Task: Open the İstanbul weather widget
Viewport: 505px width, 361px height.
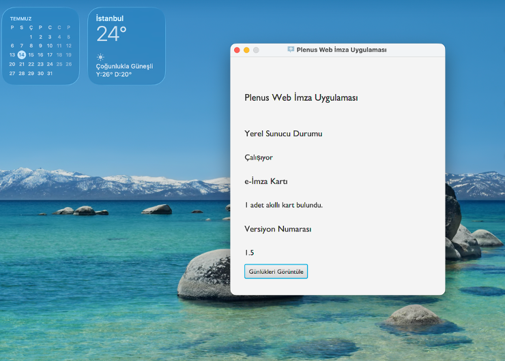Action: [126, 46]
